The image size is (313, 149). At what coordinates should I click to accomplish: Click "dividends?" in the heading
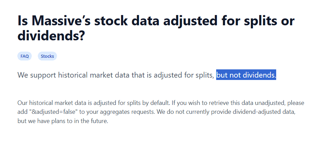click(x=51, y=36)
